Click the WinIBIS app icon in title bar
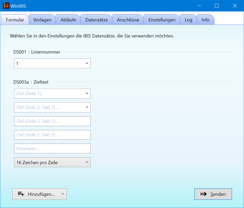244x208 pixels. (x=6, y=6)
